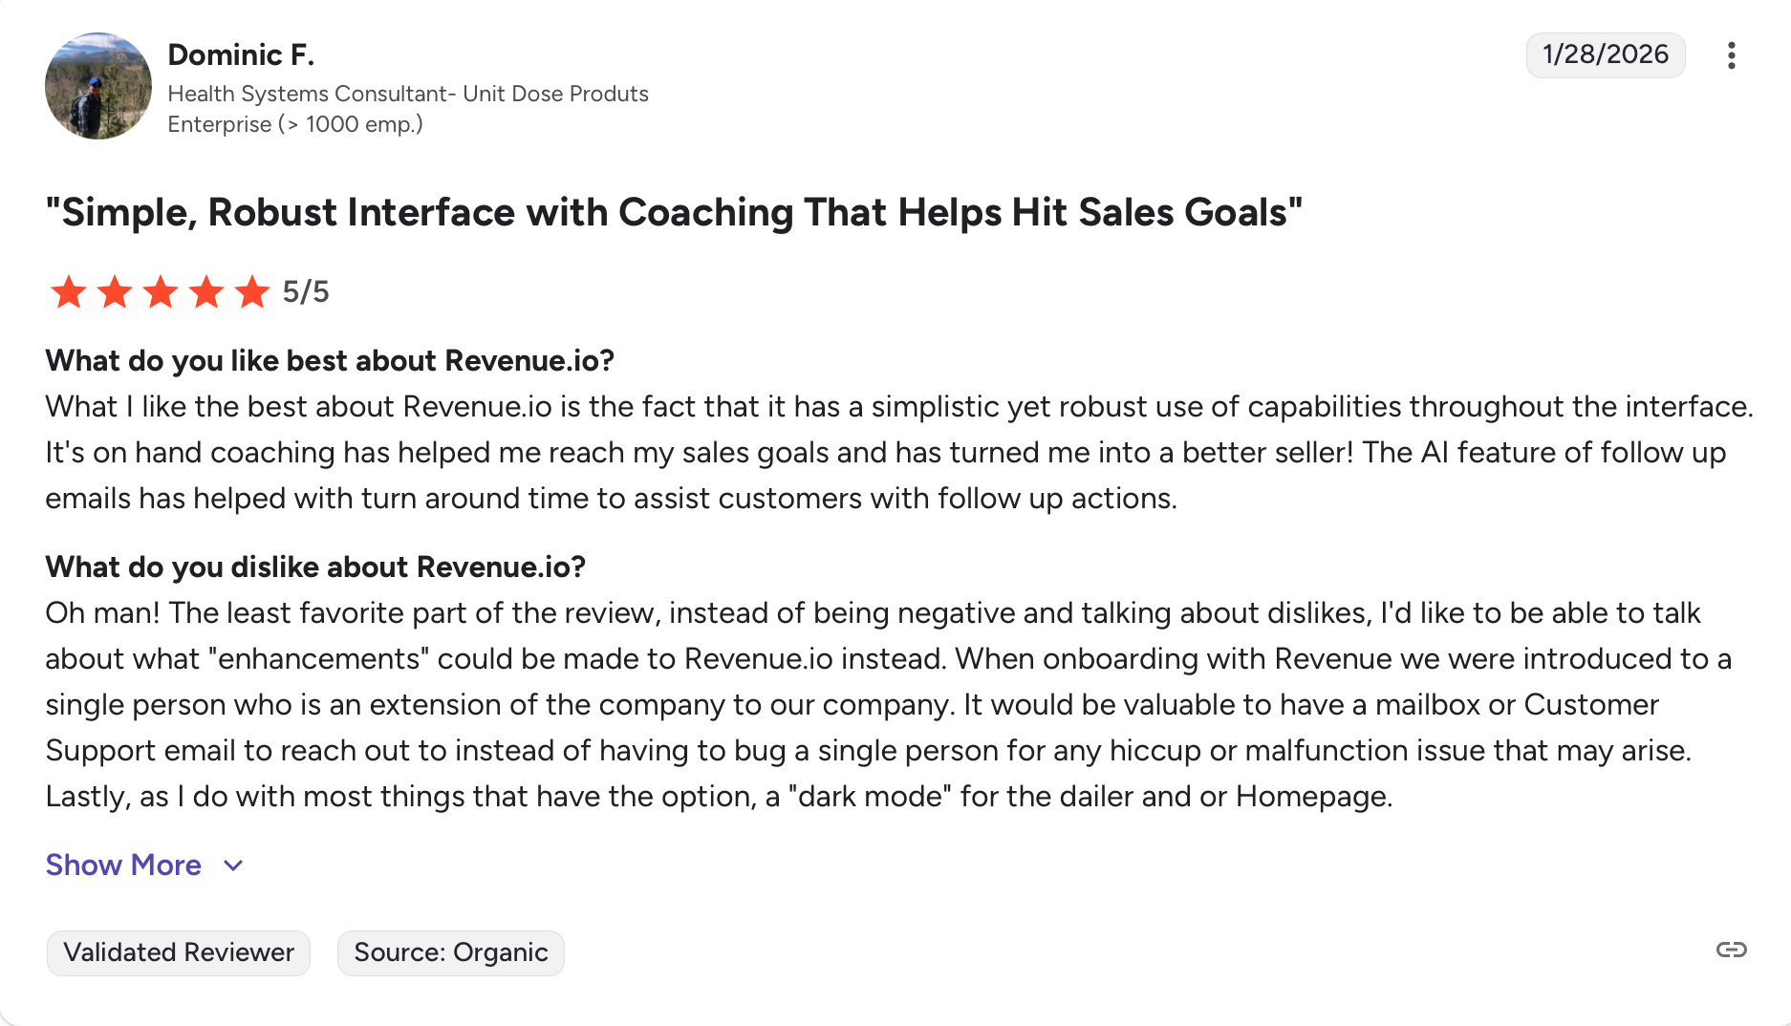
Task: Click the Health Systems Consultant job title
Action: pyautogui.click(x=408, y=94)
